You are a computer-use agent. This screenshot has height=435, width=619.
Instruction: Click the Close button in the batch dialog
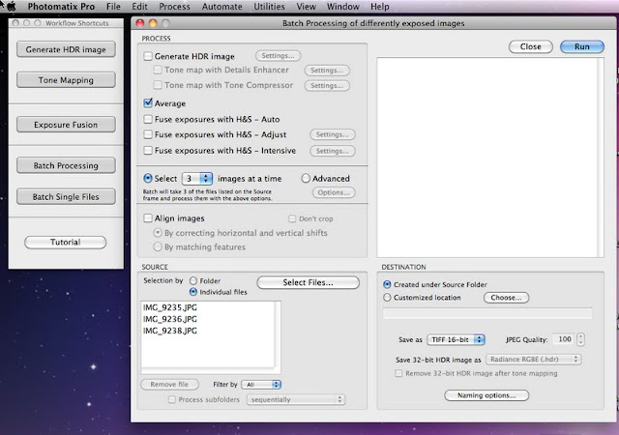point(531,46)
